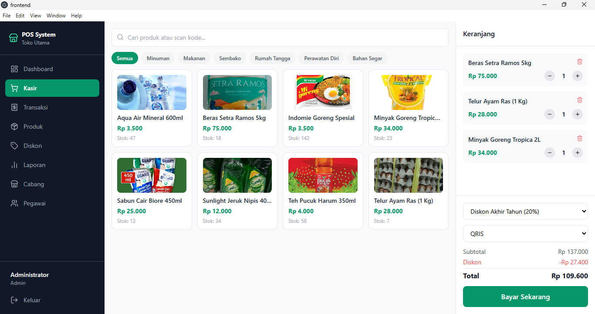Click the Keluar logout arrow icon
Screen dimensions: 595x314
(14, 300)
